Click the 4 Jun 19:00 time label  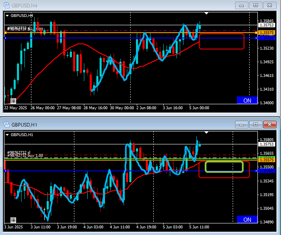146,227
